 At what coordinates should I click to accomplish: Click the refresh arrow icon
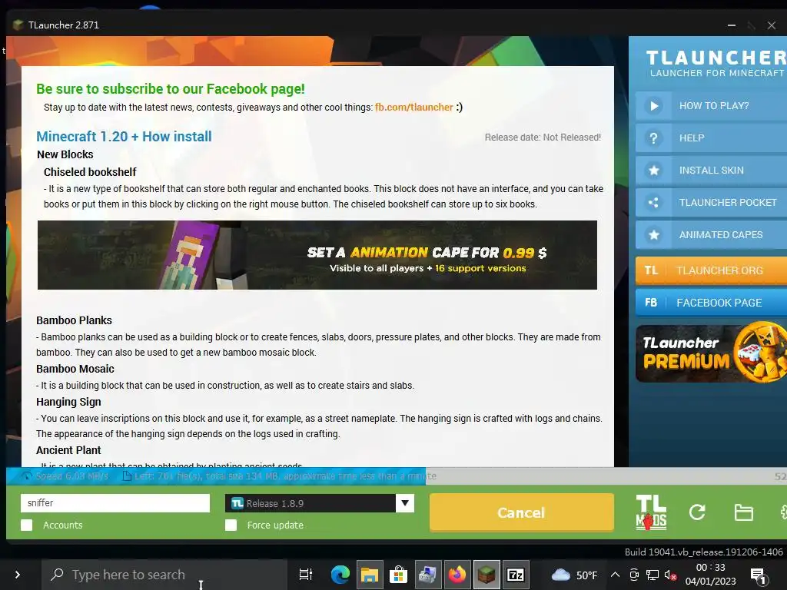point(696,512)
